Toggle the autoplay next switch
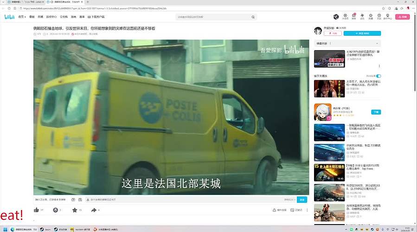 click(x=379, y=76)
